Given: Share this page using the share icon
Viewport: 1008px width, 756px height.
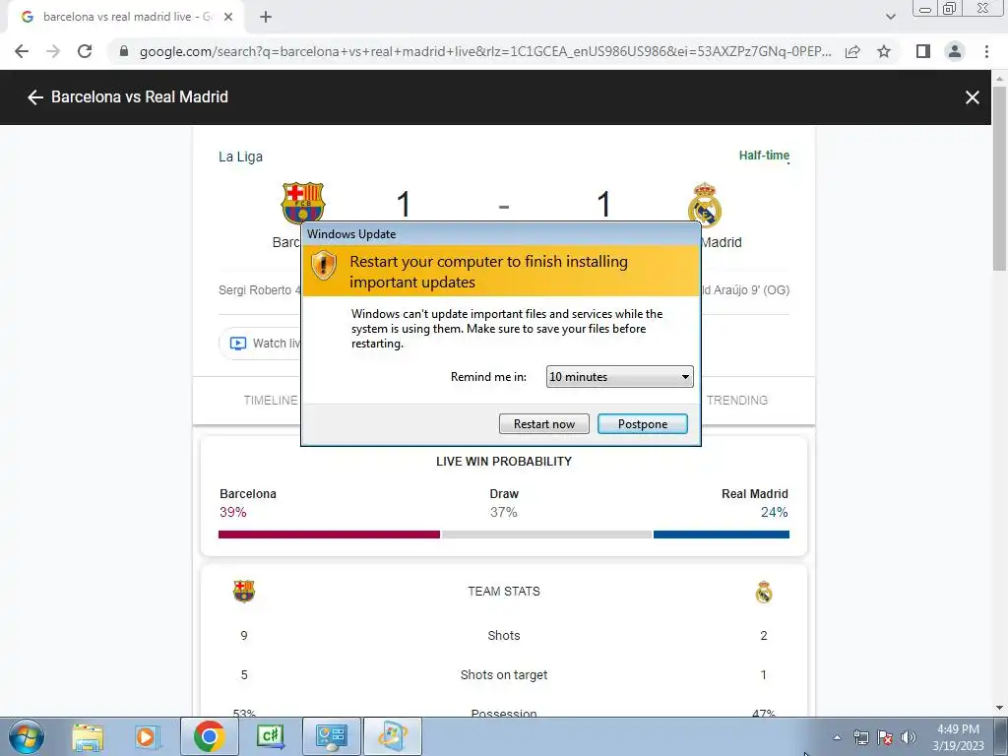Looking at the screenshot, I should pyautogui.click(x=852, y=51).
